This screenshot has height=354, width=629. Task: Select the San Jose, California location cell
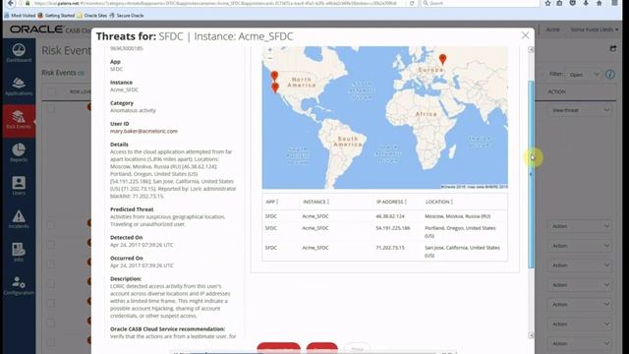coord(462,252)
